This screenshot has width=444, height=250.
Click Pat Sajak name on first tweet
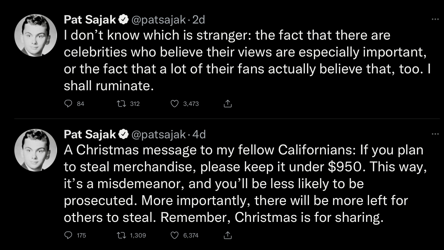click(90, 20)
